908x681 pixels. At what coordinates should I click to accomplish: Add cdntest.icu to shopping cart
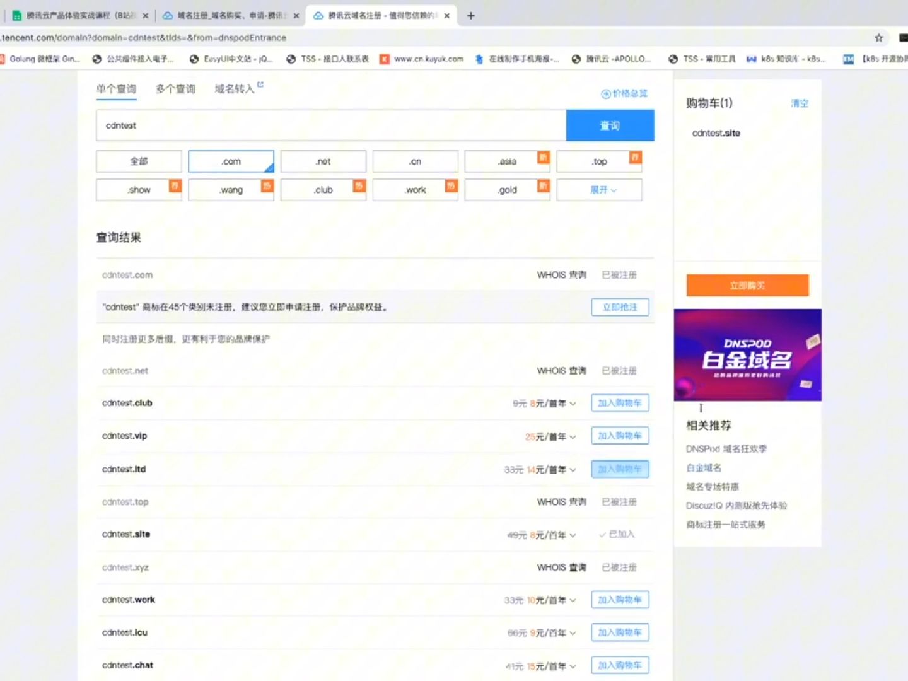[x=620, y=632]
